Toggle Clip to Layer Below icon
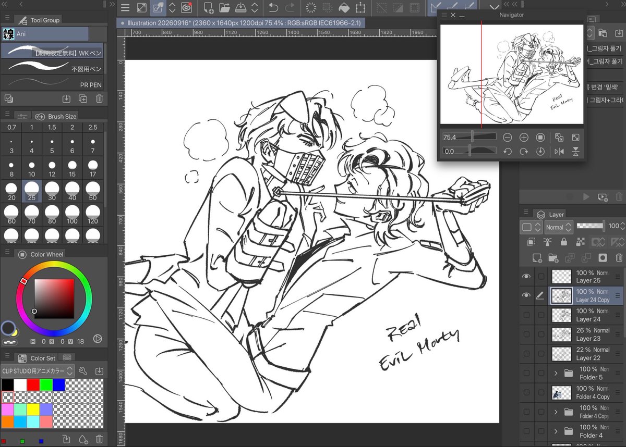The height and width of the screenshot is (447, 626). (x=531, y=242)
